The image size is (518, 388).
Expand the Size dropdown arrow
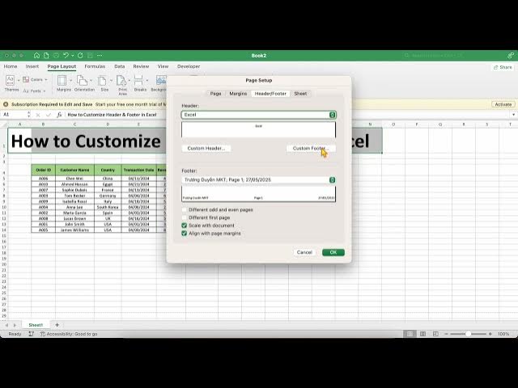tap(111, 80)
